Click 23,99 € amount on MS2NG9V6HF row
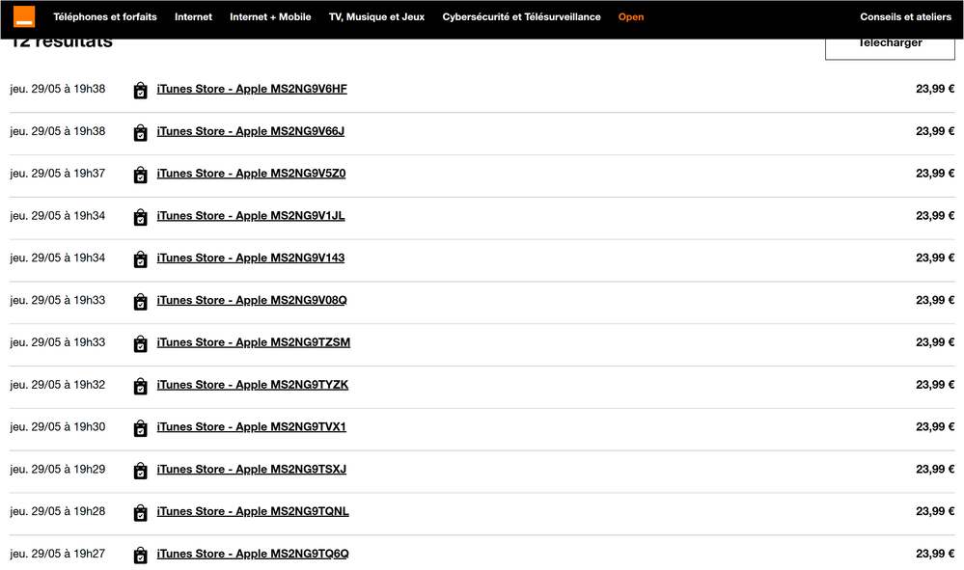This screenshot has height=570, width=964. [x=935, y=89]
